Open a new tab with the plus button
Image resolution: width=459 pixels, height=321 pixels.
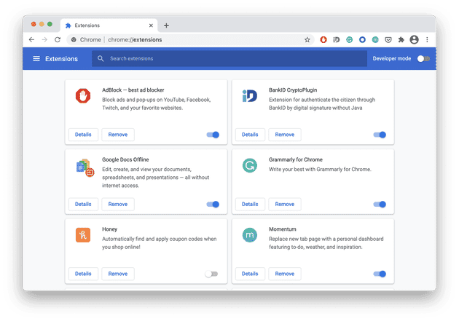point(166,25)
